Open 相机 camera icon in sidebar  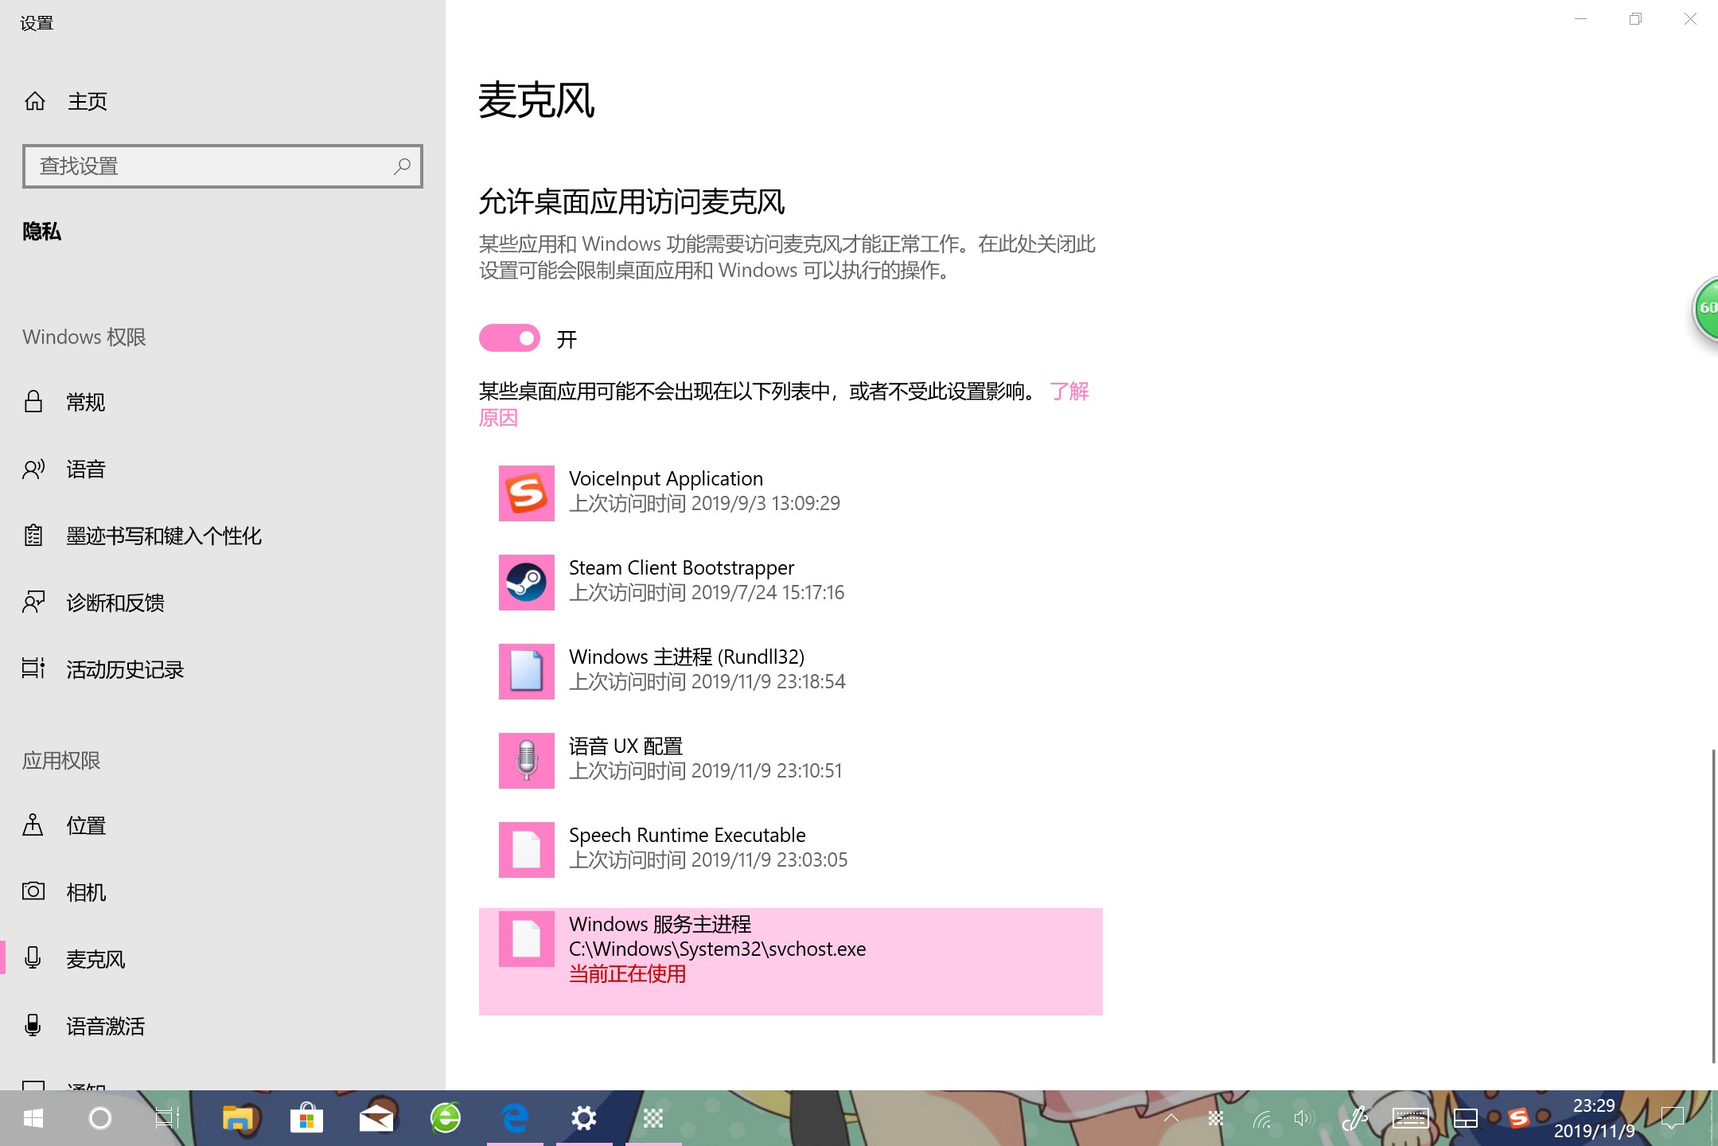[x=33, y=891]
